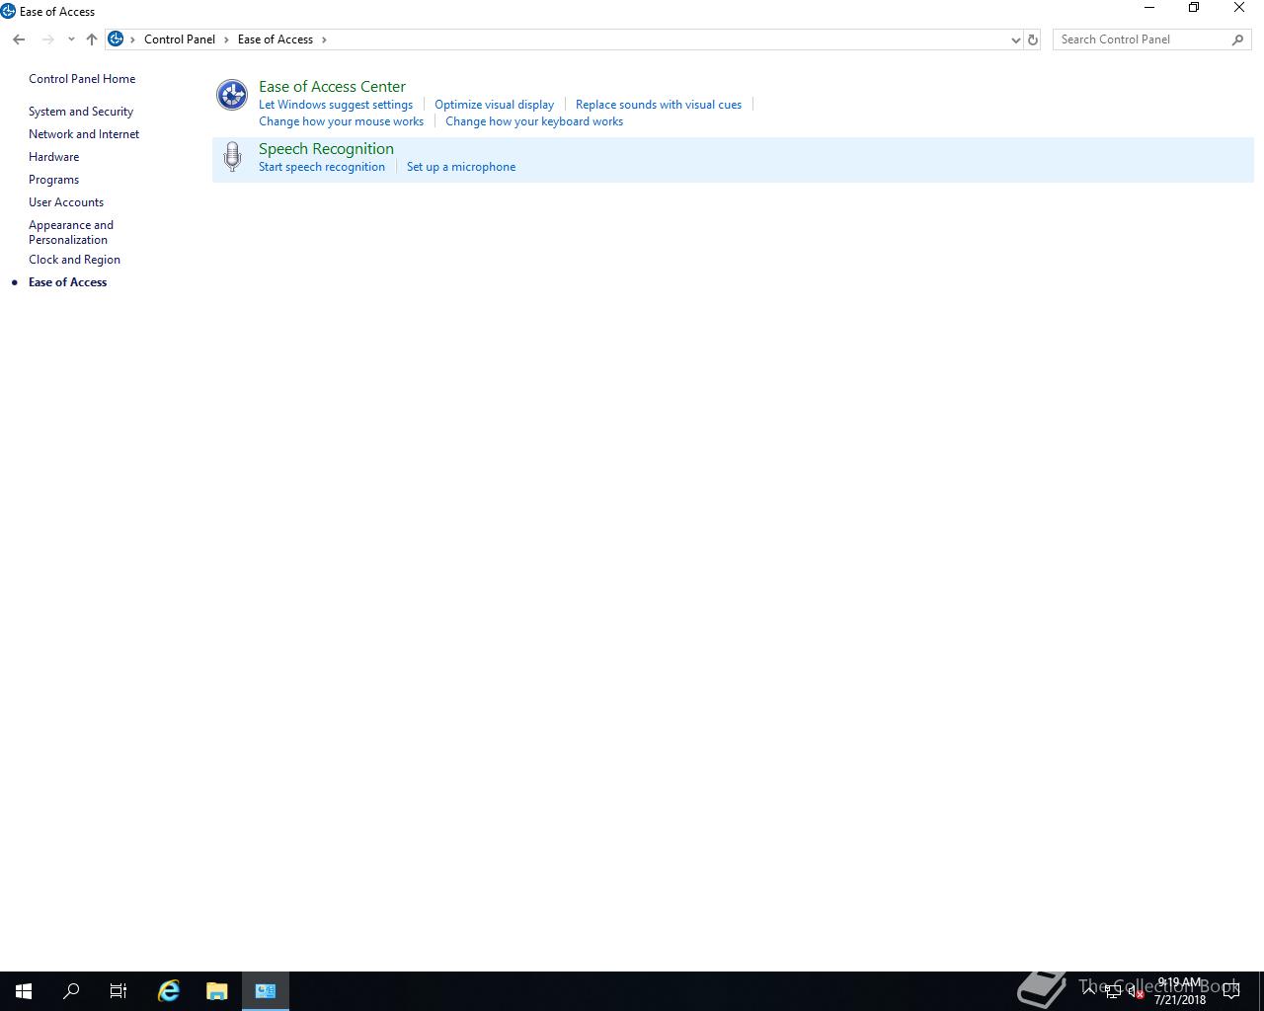Click the search magnifier icon
Viewport: 1264px width, 1011px height.
[x=1238, y=39]
